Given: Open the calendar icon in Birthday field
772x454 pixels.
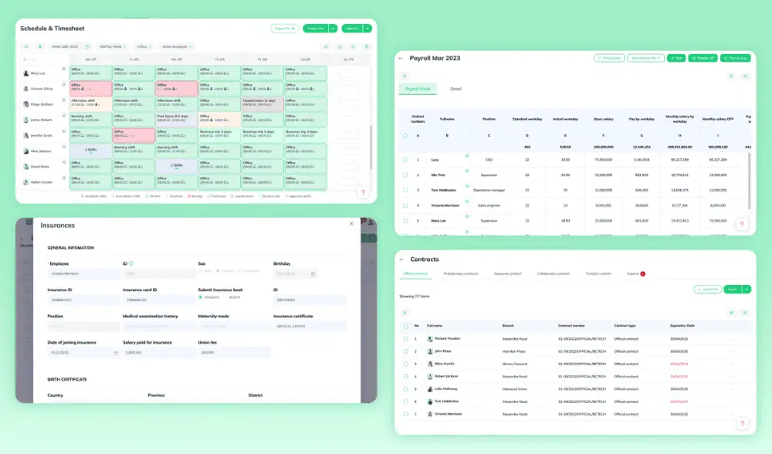Looking at the screenshot, I should tap(313, 273).
